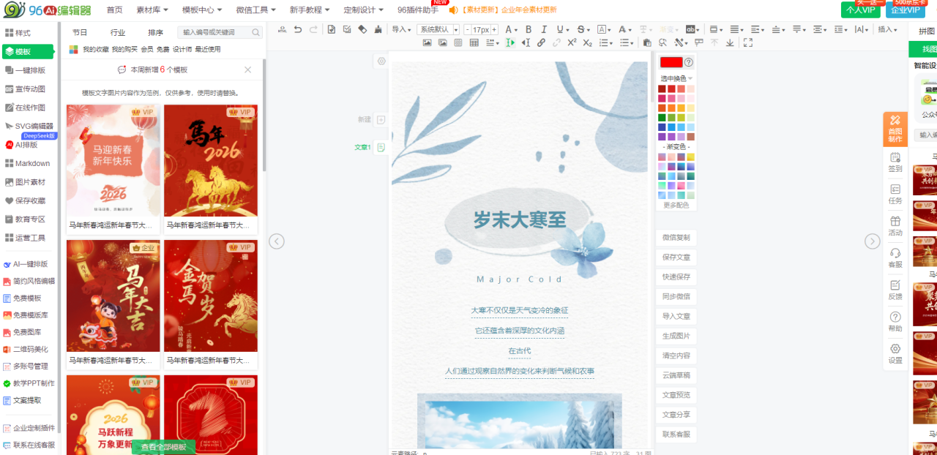
Task: Enter fullscreen editing mode
Action: coord(747,42)
